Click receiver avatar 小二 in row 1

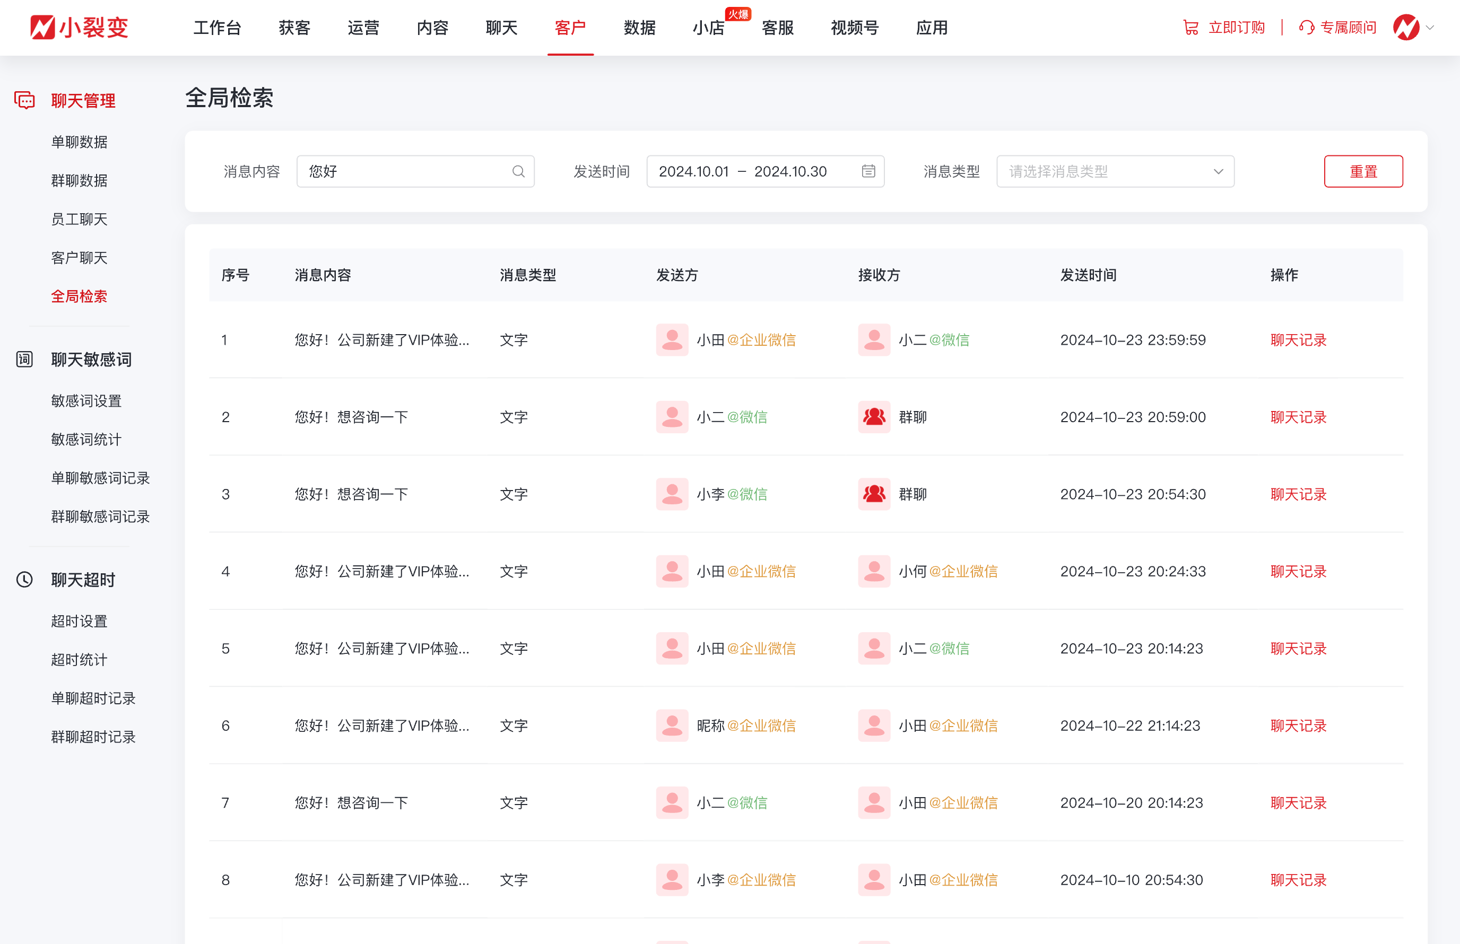click(x=874, y=339)
